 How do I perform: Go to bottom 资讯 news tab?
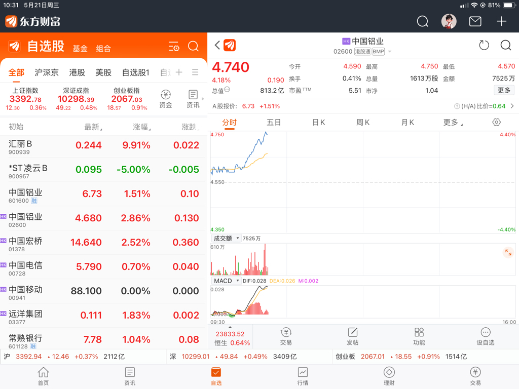click(130, 376)
